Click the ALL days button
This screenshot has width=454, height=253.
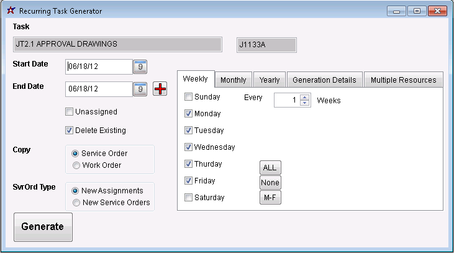(x=270, y=168)
